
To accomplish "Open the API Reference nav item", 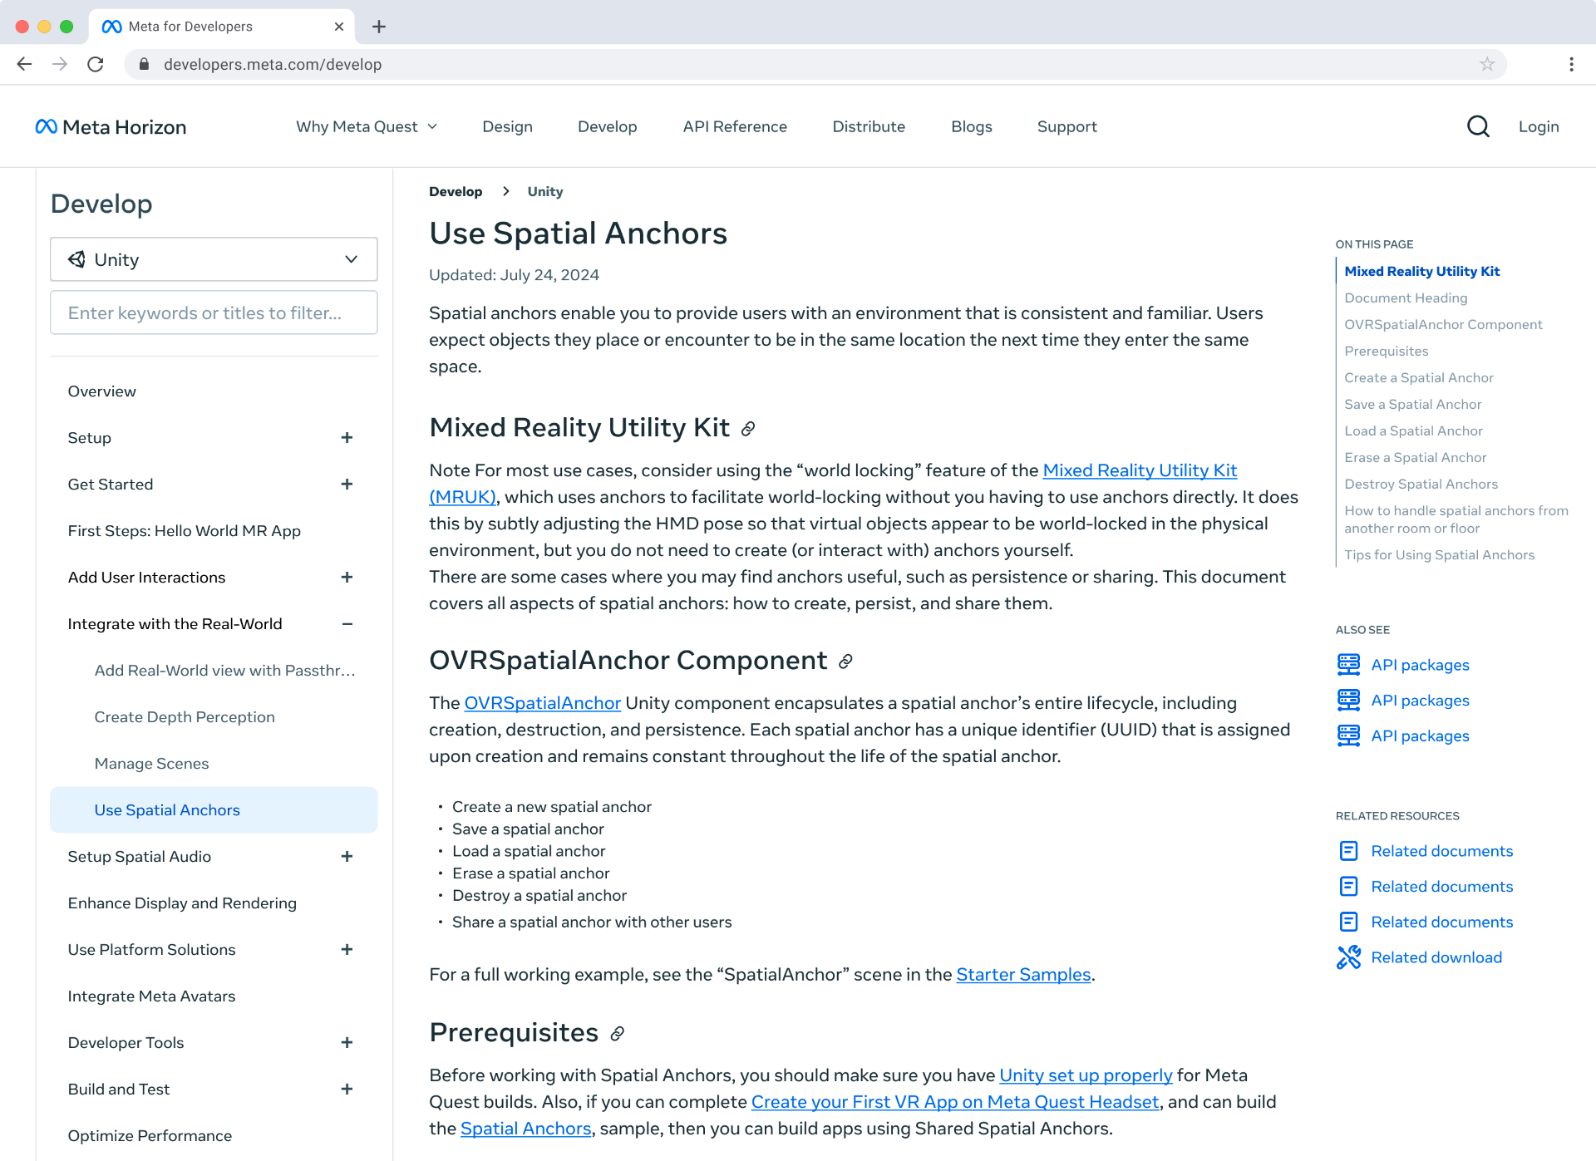I will click(735, 126).
